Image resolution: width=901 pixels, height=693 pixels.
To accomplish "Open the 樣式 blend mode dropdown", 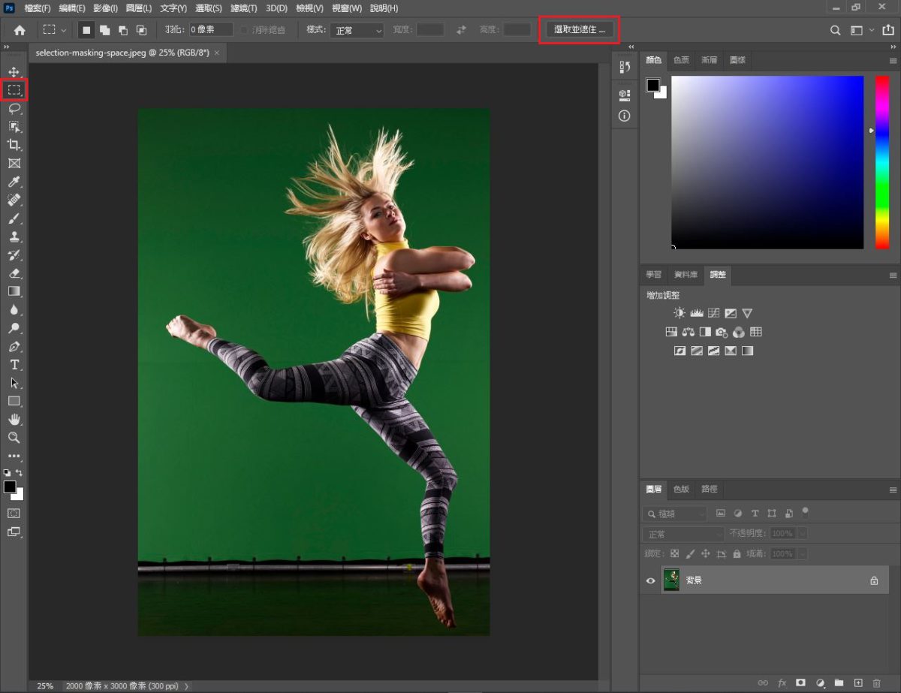I will pos(358,30).
